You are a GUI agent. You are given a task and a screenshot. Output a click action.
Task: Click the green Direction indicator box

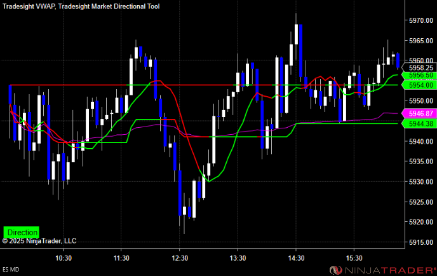click(x=21, y=232)
